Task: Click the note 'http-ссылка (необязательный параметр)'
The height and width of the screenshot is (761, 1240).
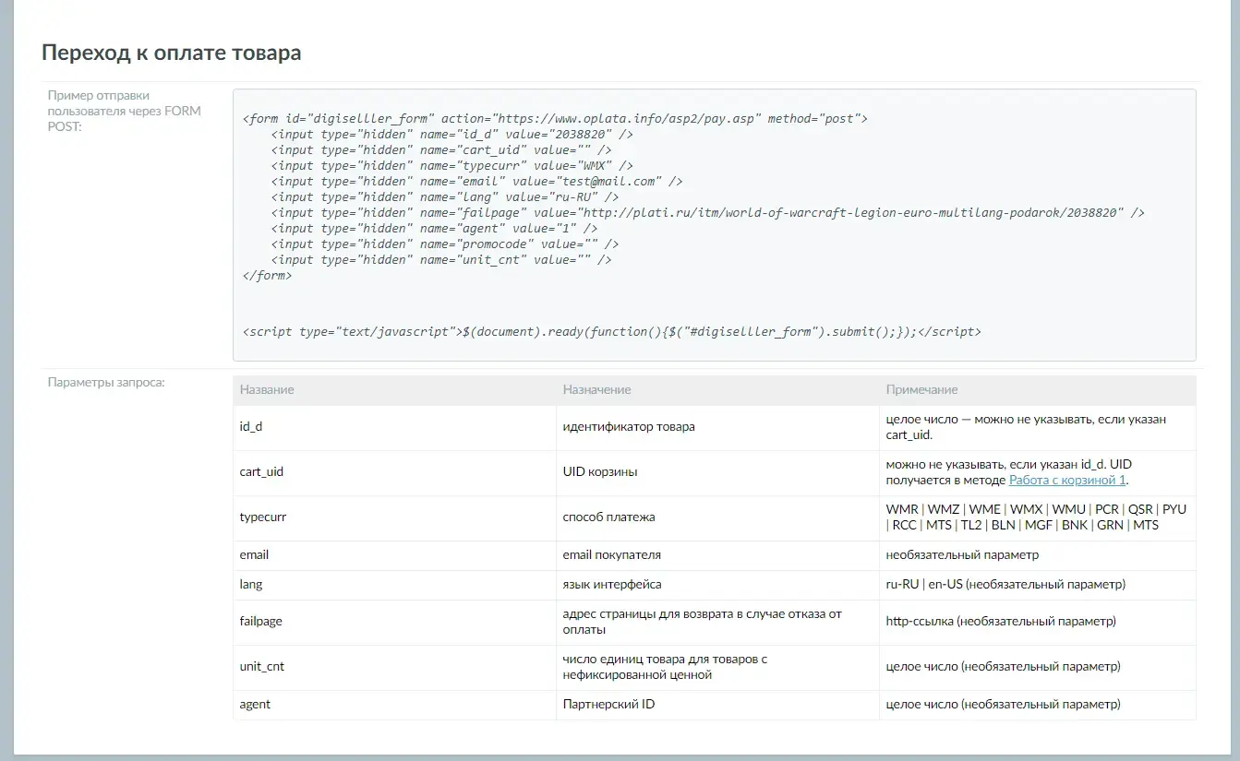Action: pos(1001,622)
